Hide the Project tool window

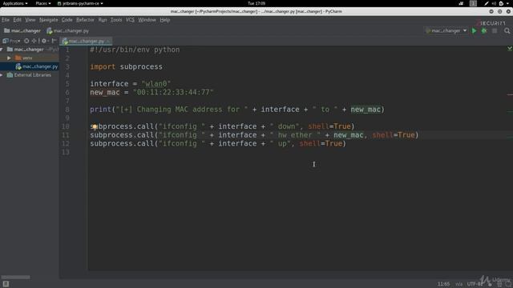pyautogui.click(x=54, y=41)
